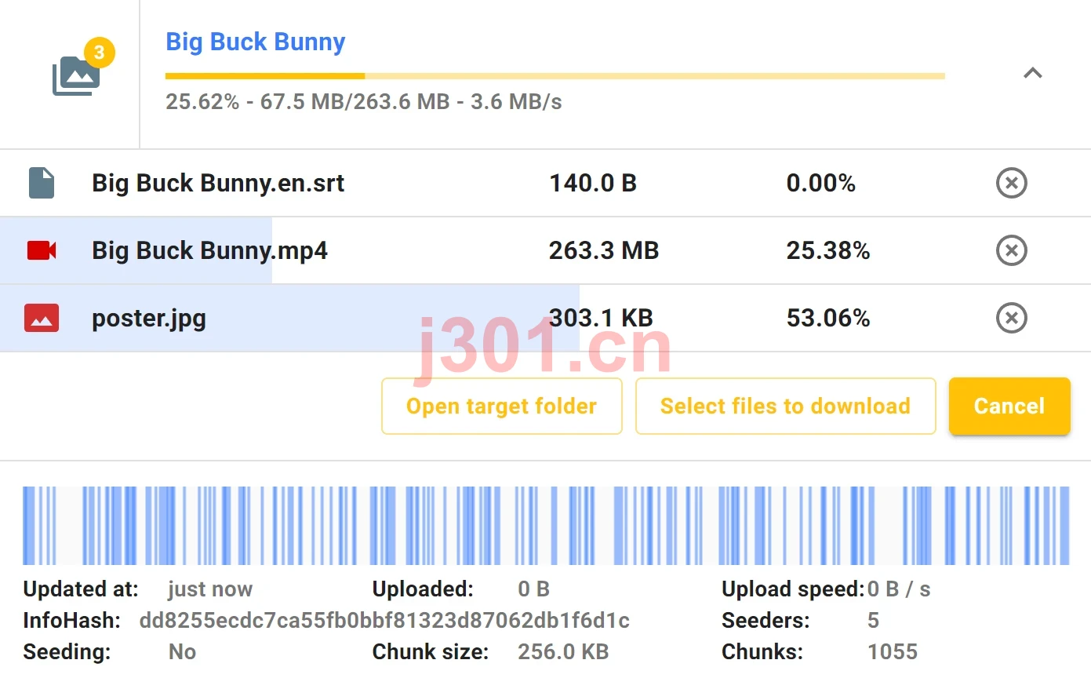This screenshot has height=689, width=1091.
Task: Select the Big Buck Bunny.en.srt file name
Action: pos(218,183)
